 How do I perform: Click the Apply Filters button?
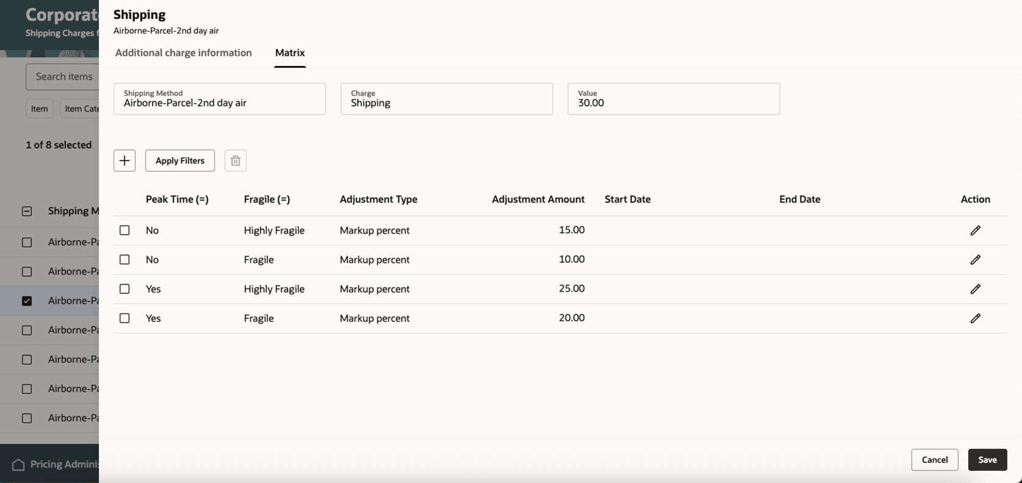point(180,160)
